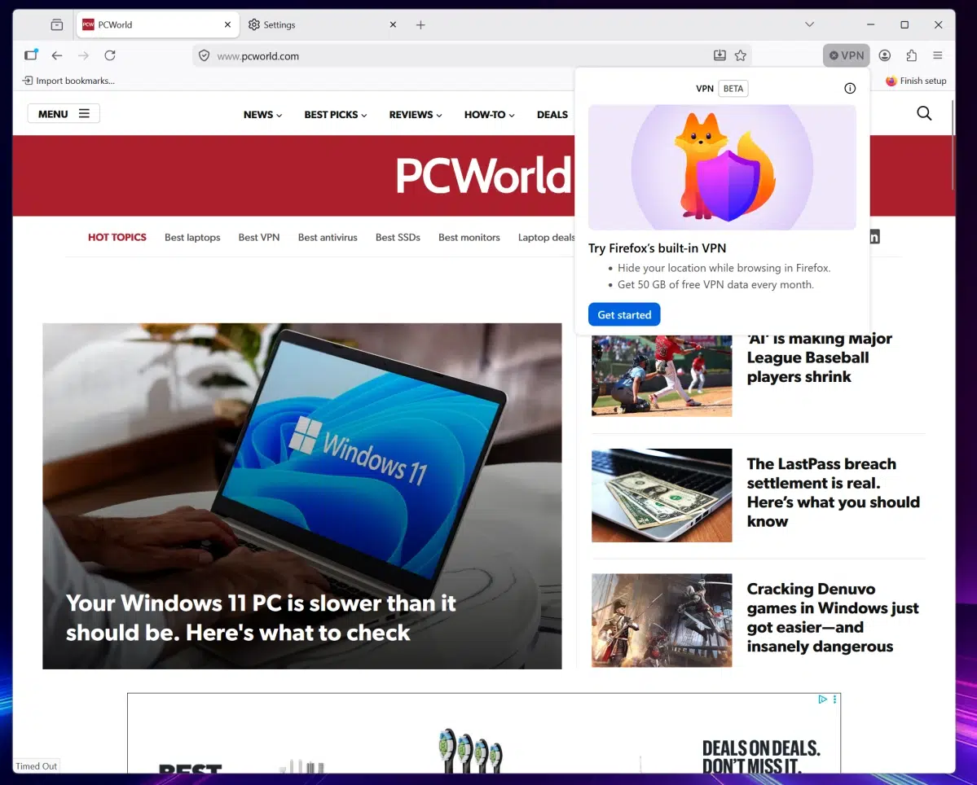The image size is (977, 785).
Task: Save page with the download icon
Action: (720, 55)
